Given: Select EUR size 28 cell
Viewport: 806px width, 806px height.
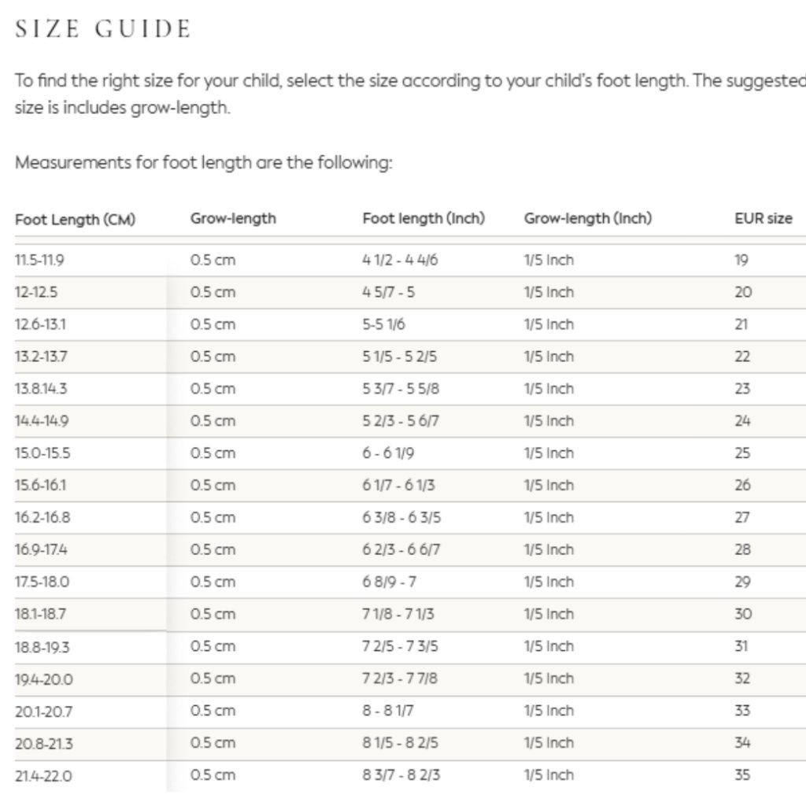Looking at the screenshot, I should point(742,550).
